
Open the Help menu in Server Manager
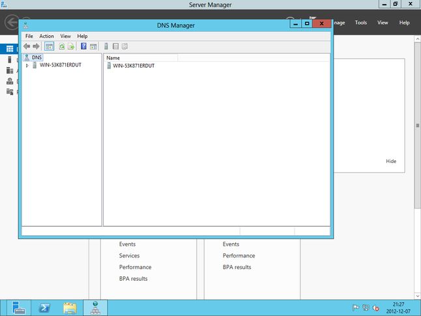tap(404, 23)
